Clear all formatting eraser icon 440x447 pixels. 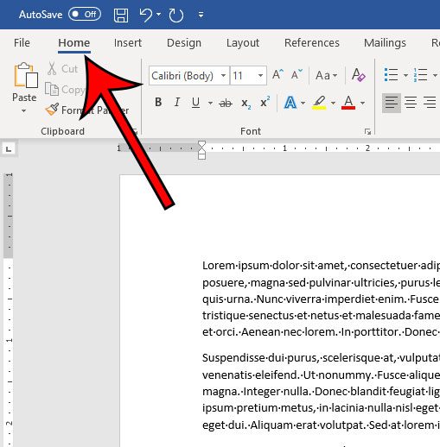pos(358,75)
